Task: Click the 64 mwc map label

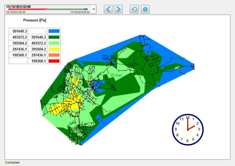Action: click(x=179, y=58)
